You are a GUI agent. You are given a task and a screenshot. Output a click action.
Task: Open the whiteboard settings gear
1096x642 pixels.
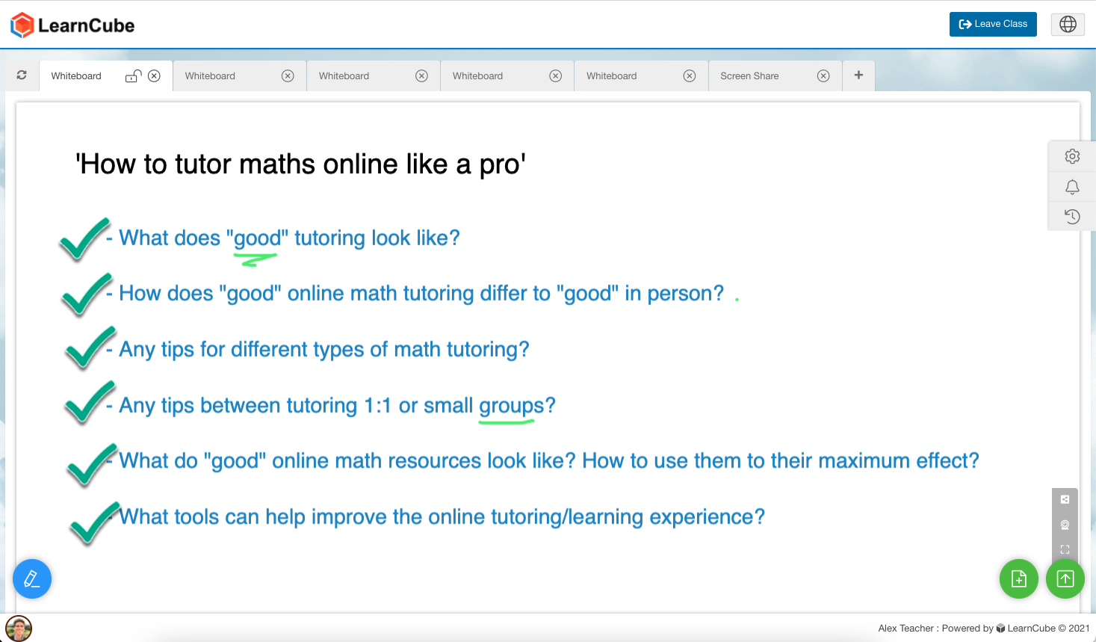[1071, 156]
